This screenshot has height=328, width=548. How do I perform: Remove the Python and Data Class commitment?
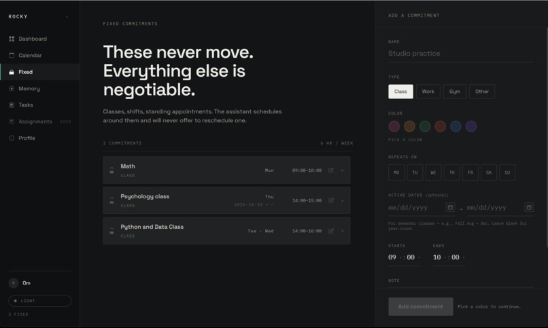(342, 231)
